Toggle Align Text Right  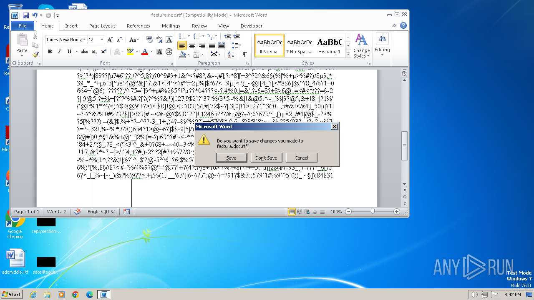tap(202, 45)
